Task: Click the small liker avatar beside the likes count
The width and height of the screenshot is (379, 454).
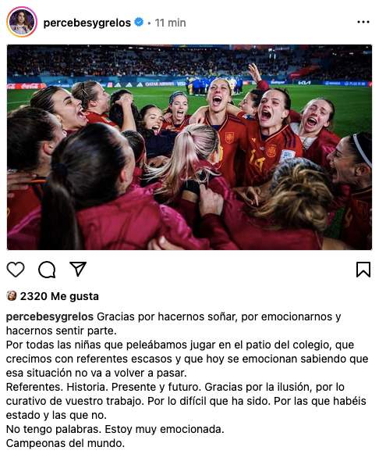Action: (11, 296)
